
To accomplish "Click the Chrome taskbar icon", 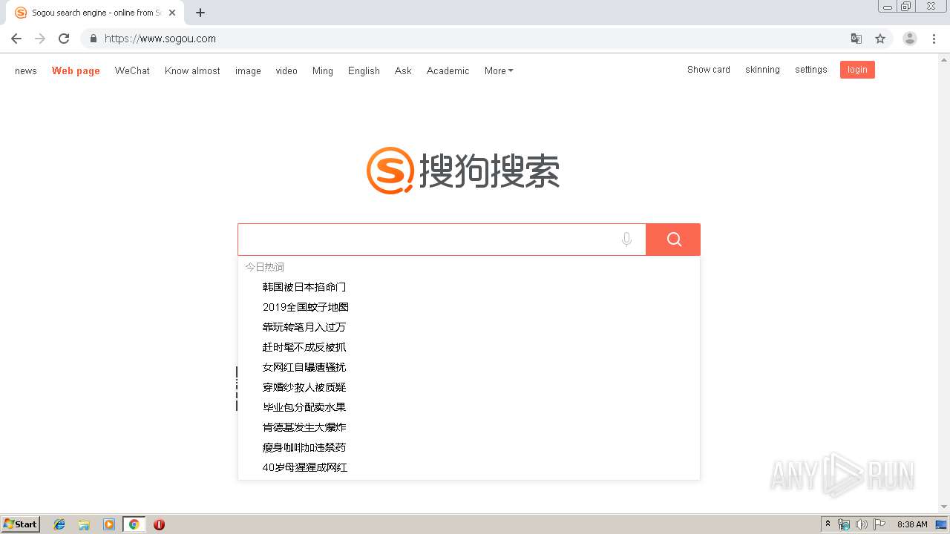I will [x=134, y=524].
